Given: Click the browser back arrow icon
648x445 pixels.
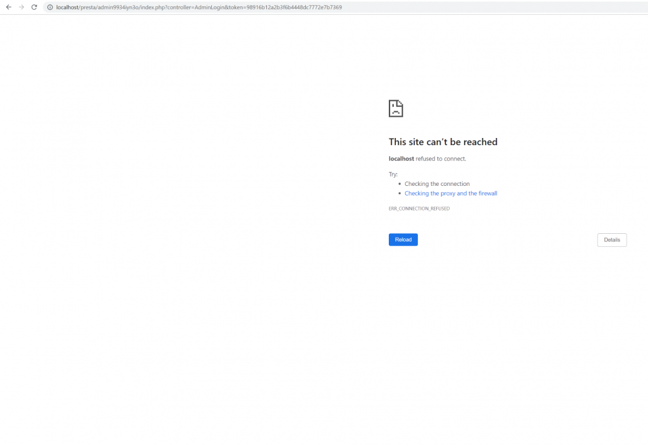Looking at the screenshot, I should (8, 7).
